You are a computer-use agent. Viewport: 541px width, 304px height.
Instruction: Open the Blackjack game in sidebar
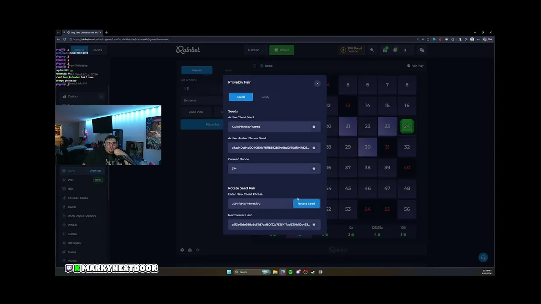74,243
